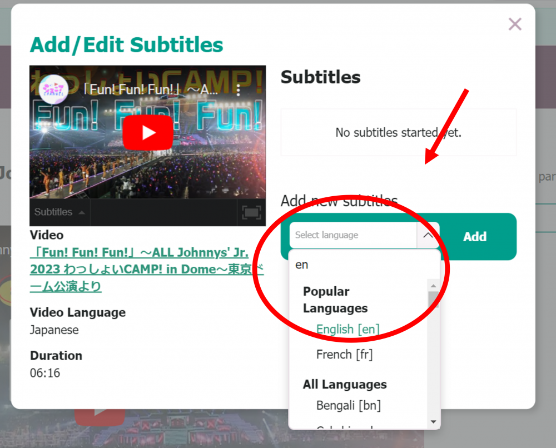This screenshot has height=448, width=556.
Task: Choose French [fr] from the language list
Action: 344,354
